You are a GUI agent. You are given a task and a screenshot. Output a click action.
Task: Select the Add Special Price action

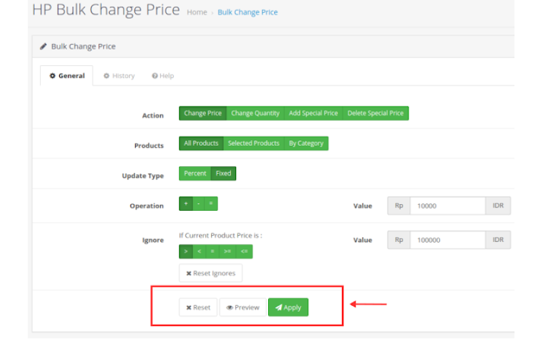click(313, 113)
